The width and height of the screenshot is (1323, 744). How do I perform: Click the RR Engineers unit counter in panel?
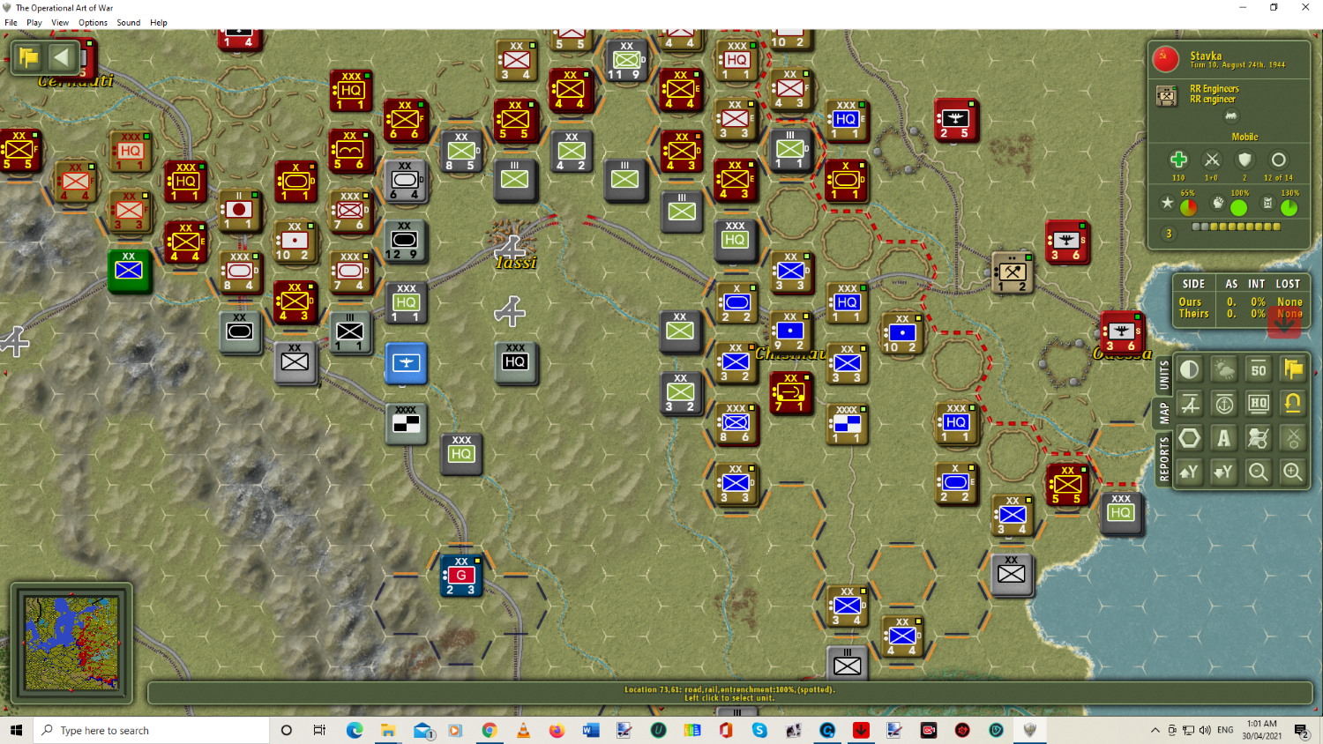1166,95
